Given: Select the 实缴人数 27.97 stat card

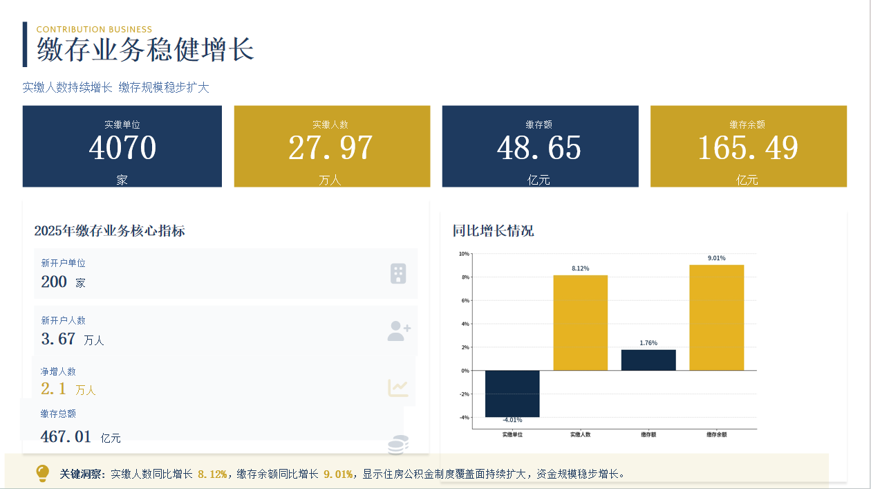Looking at the screenshot, I should point(332,146).
